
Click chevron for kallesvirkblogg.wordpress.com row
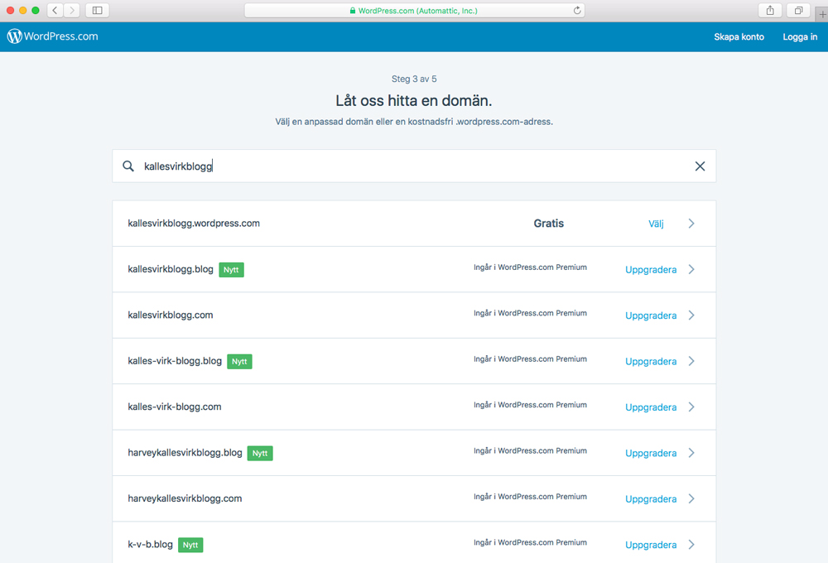pyautogui.click(x=691, y=224)
